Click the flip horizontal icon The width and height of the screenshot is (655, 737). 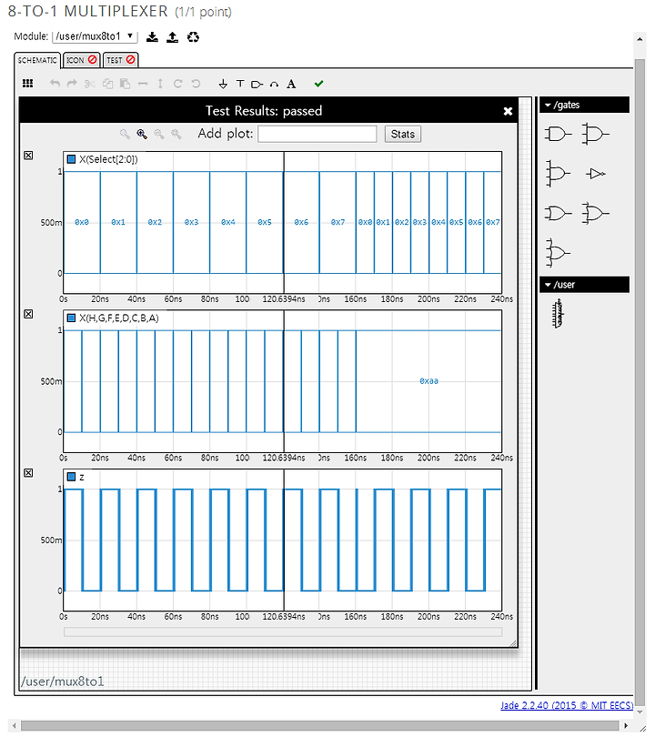pos(143,84)
